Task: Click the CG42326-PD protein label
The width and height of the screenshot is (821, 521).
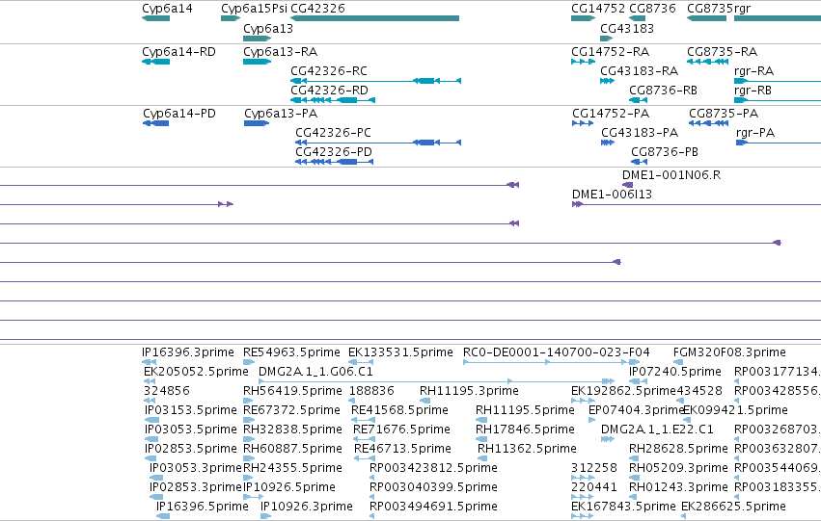Action: pyautogui.click(x=334, y=152)
